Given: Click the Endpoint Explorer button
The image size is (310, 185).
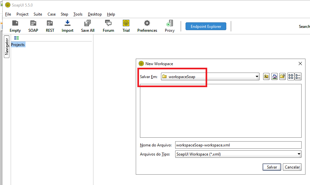Looking at the screenshot, I should pyautogui.click(x=206, y=26).
